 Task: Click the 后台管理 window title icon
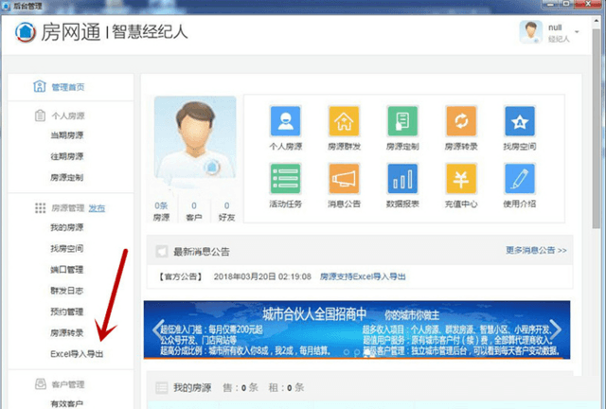coord(6,6)
